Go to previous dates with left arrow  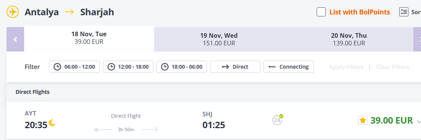tap(15, 39)
